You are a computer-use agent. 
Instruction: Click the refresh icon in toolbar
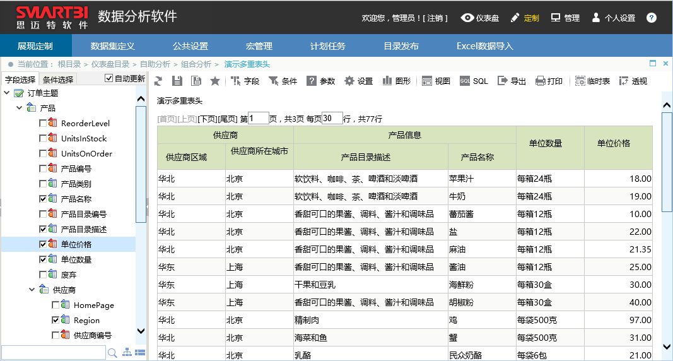tap(158, 81)
